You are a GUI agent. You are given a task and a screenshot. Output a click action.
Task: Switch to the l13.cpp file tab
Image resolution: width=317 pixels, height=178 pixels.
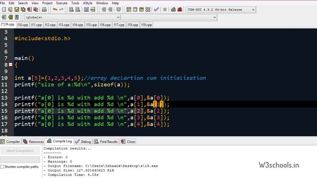(x=64, y=25)
